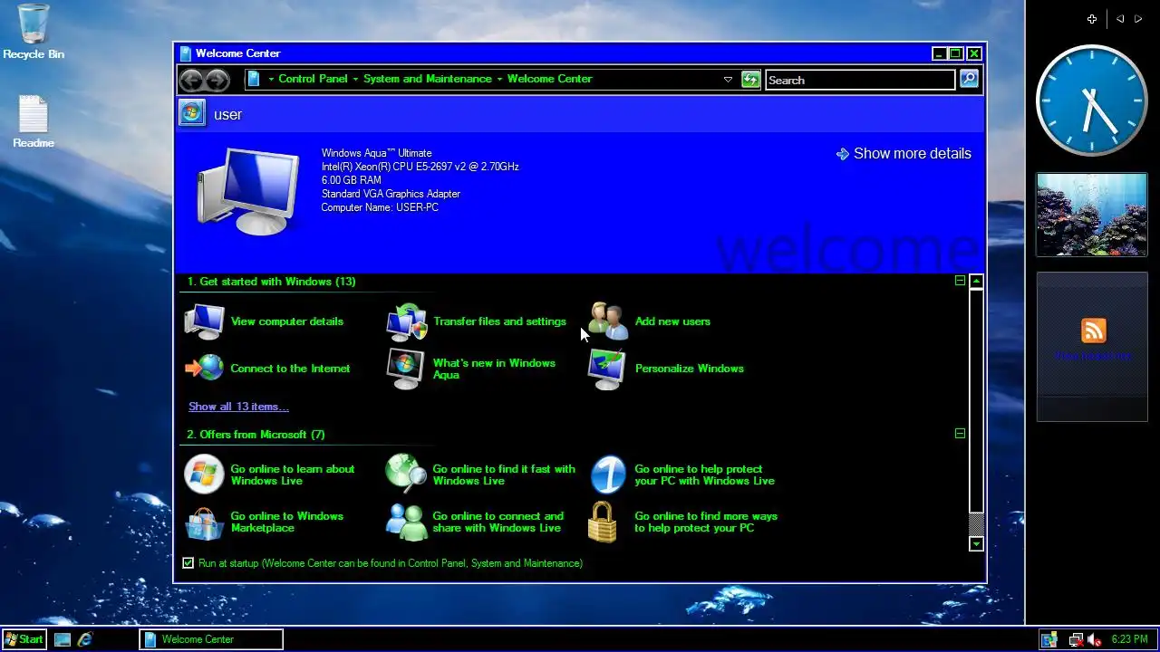Click the Welcome Center breadcrumb
This screenshot has height=652, width=1160.
(x=549, y=79)
